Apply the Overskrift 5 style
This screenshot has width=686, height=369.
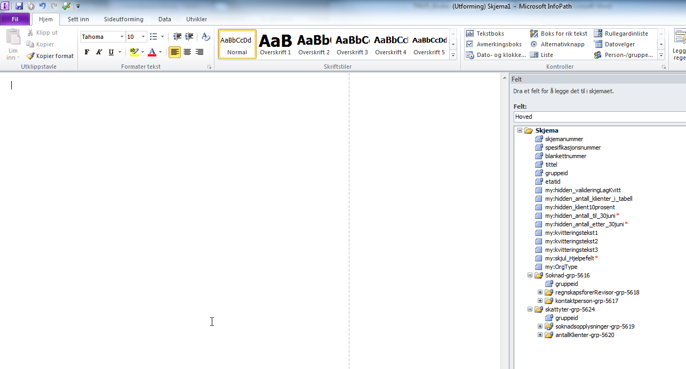(429, 44)
